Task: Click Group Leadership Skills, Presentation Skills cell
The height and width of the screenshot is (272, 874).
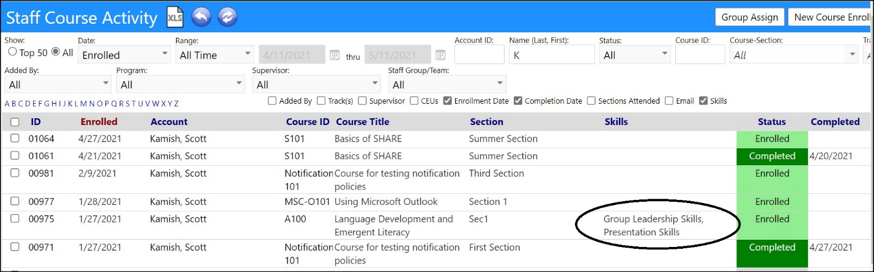Action: pos(653,226)
